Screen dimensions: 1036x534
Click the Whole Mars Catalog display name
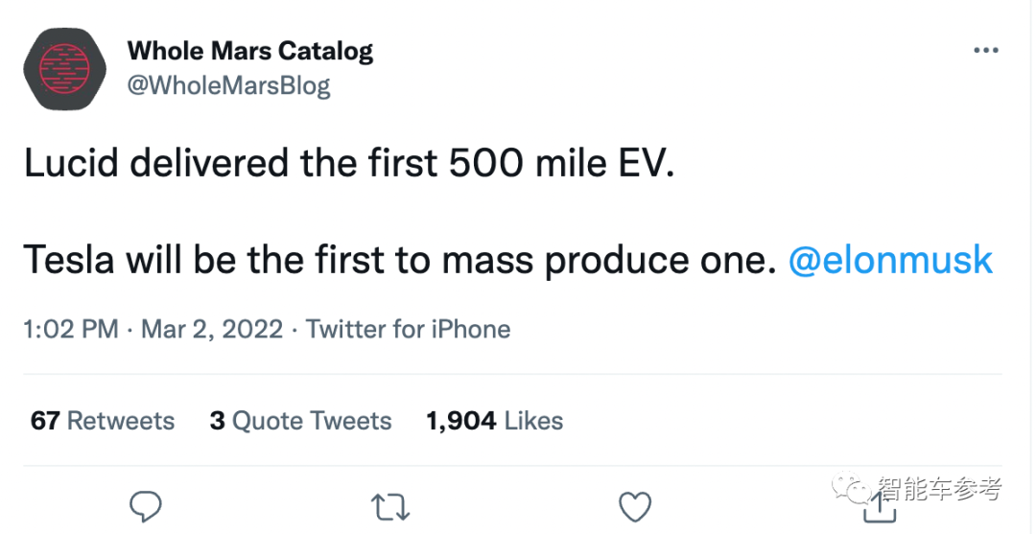pyautogui.click(x=250, y=51)
